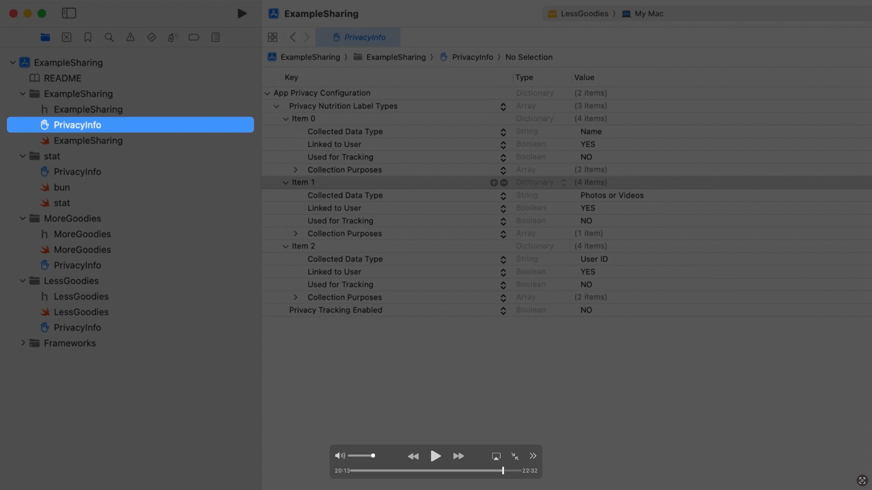Viewport: 872px width, 490px height.
Task: Open the Source Control navigator icon
Action: click(67, 37)
